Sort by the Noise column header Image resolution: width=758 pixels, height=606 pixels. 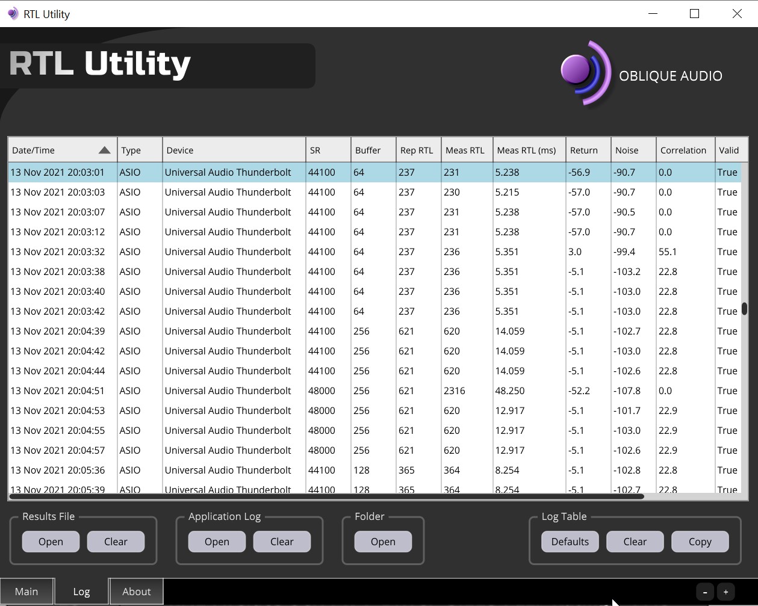633,150
